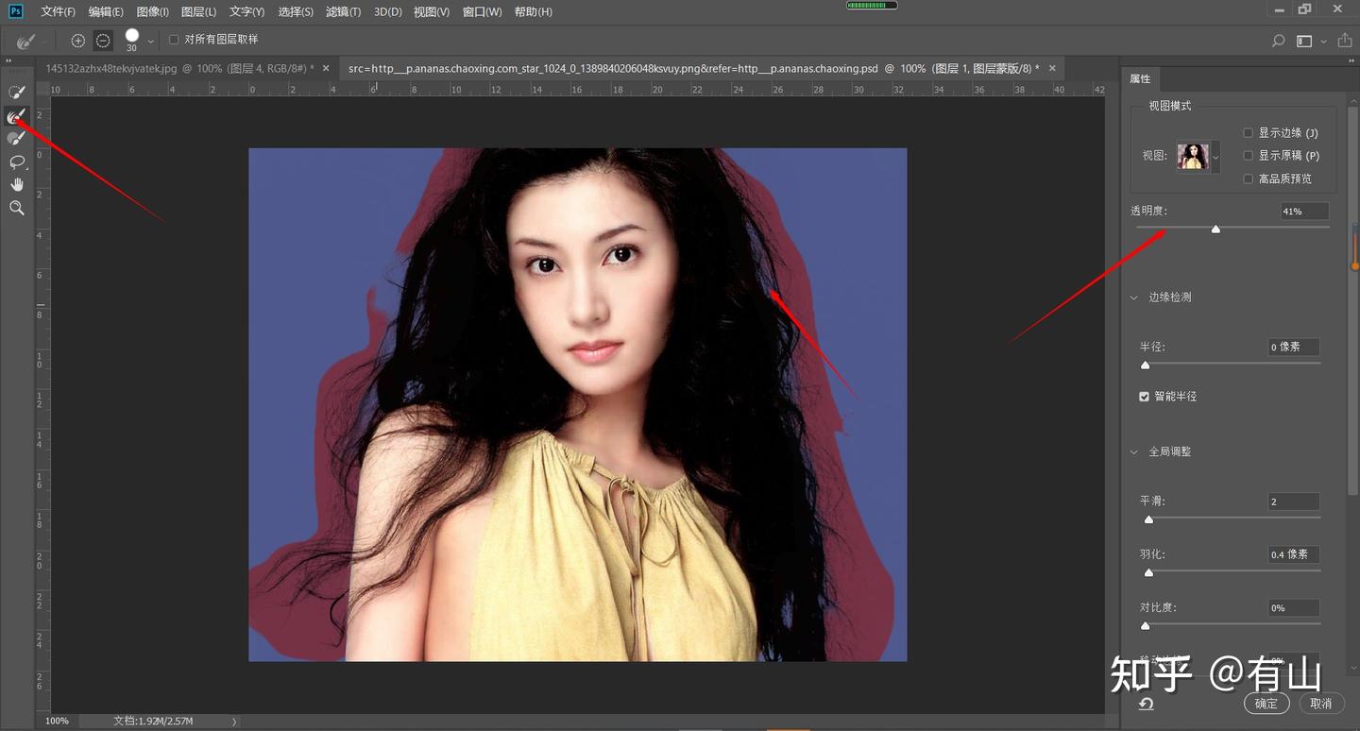The width and height of the screenshot is (1360, 731).
Task: Close the 145132azhx48tekvjvatek.jpg document tab
Action: tap(326, 68)
